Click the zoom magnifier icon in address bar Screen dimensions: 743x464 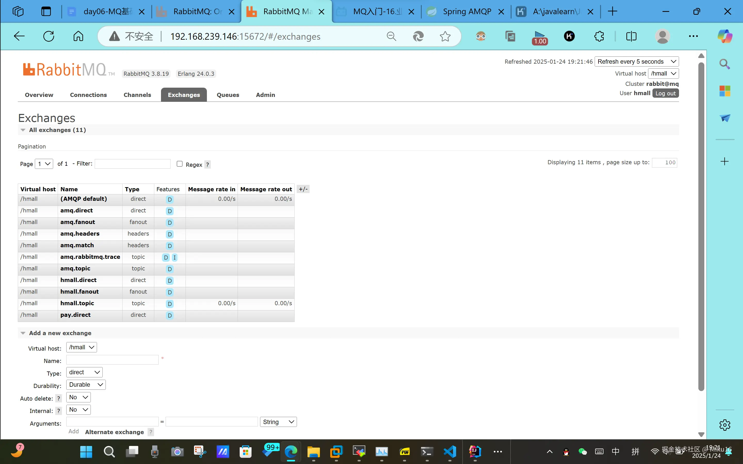[391, 36]
